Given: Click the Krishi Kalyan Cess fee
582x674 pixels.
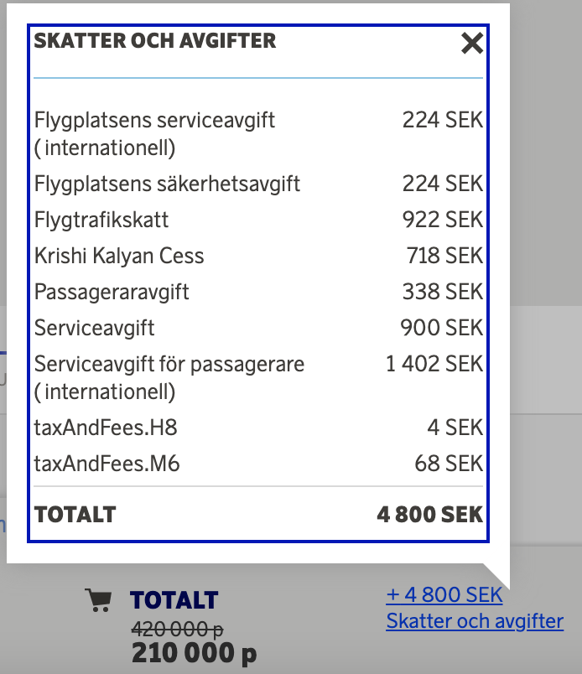Looking at the screenshot, I should [x=117, y=256].
